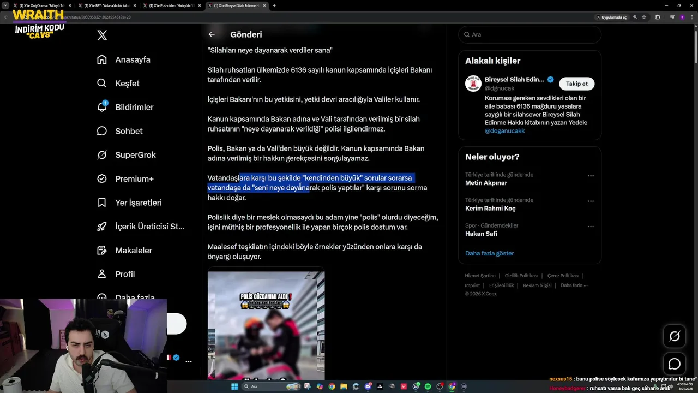Screen dimensions: 698x393
Task: Open Reklam bilgisi footer link
Action: tap(537, 285)
